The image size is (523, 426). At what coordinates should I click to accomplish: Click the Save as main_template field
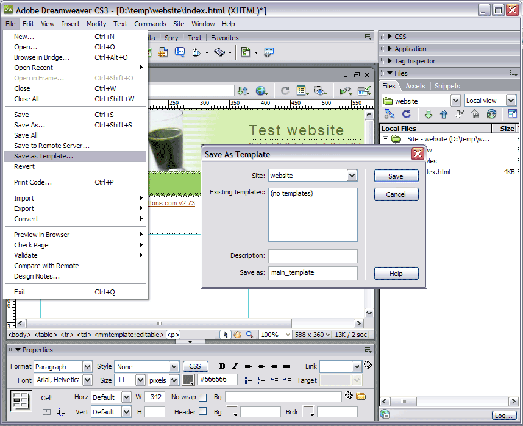click(313, 273)
